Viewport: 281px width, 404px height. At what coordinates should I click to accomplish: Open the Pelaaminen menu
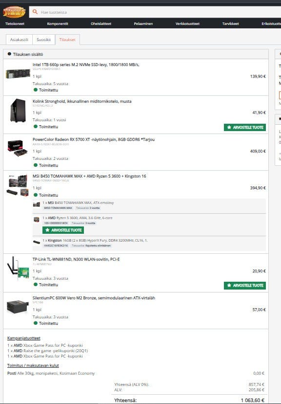(143, 23)
